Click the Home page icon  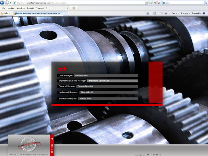pyautogui.click(x=148, y=13)
